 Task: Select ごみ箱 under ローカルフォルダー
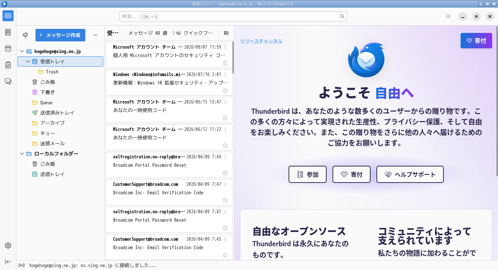pyautogui.click(x=60, y=164)
